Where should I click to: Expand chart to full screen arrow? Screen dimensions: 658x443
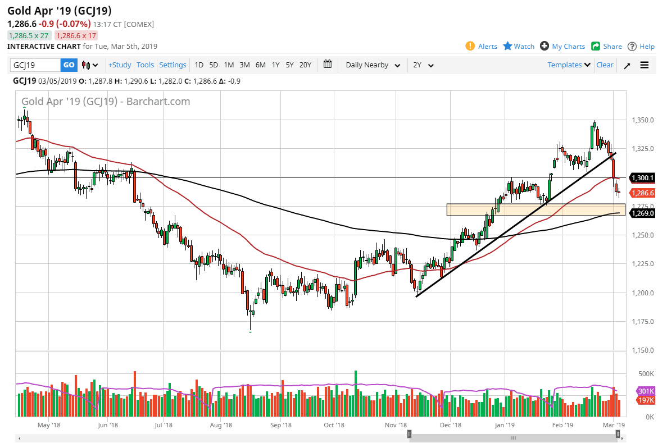click(627, 65)
